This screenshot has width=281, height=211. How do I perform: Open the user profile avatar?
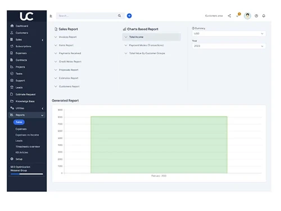pyautogui.click(x=247, y=16)
